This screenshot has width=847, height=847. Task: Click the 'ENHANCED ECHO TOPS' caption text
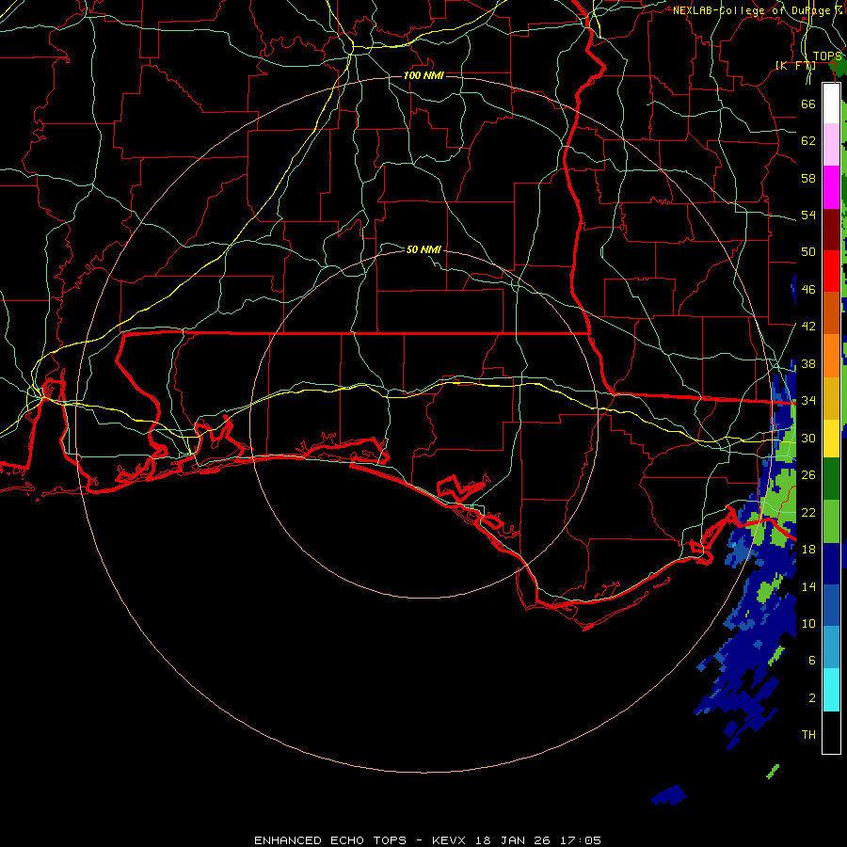point(330,840)
